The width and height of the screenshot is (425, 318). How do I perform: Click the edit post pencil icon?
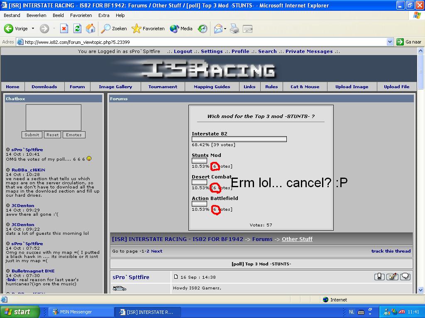click(392, 277)
